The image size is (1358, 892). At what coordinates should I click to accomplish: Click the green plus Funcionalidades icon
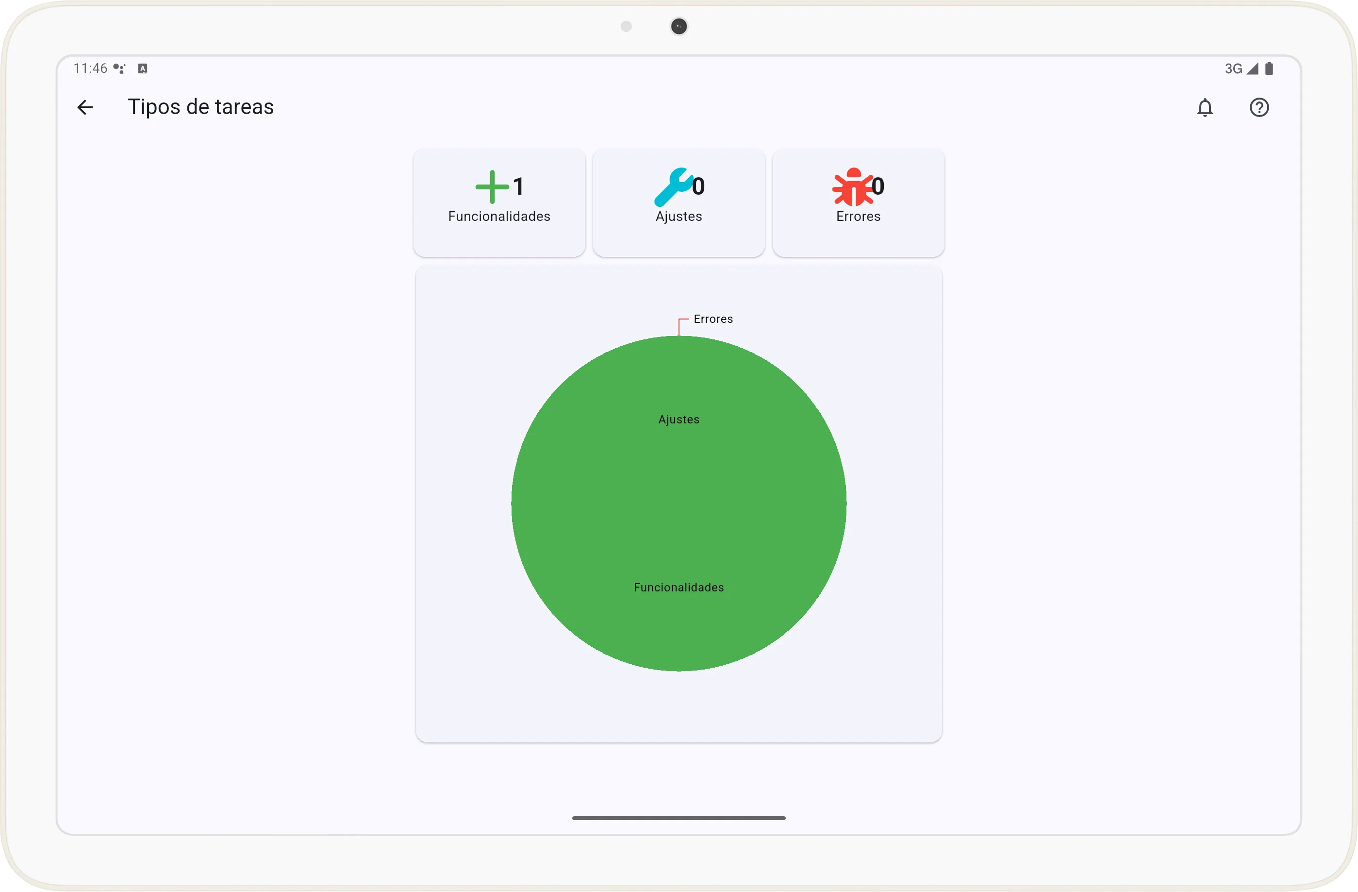(491, 186)
